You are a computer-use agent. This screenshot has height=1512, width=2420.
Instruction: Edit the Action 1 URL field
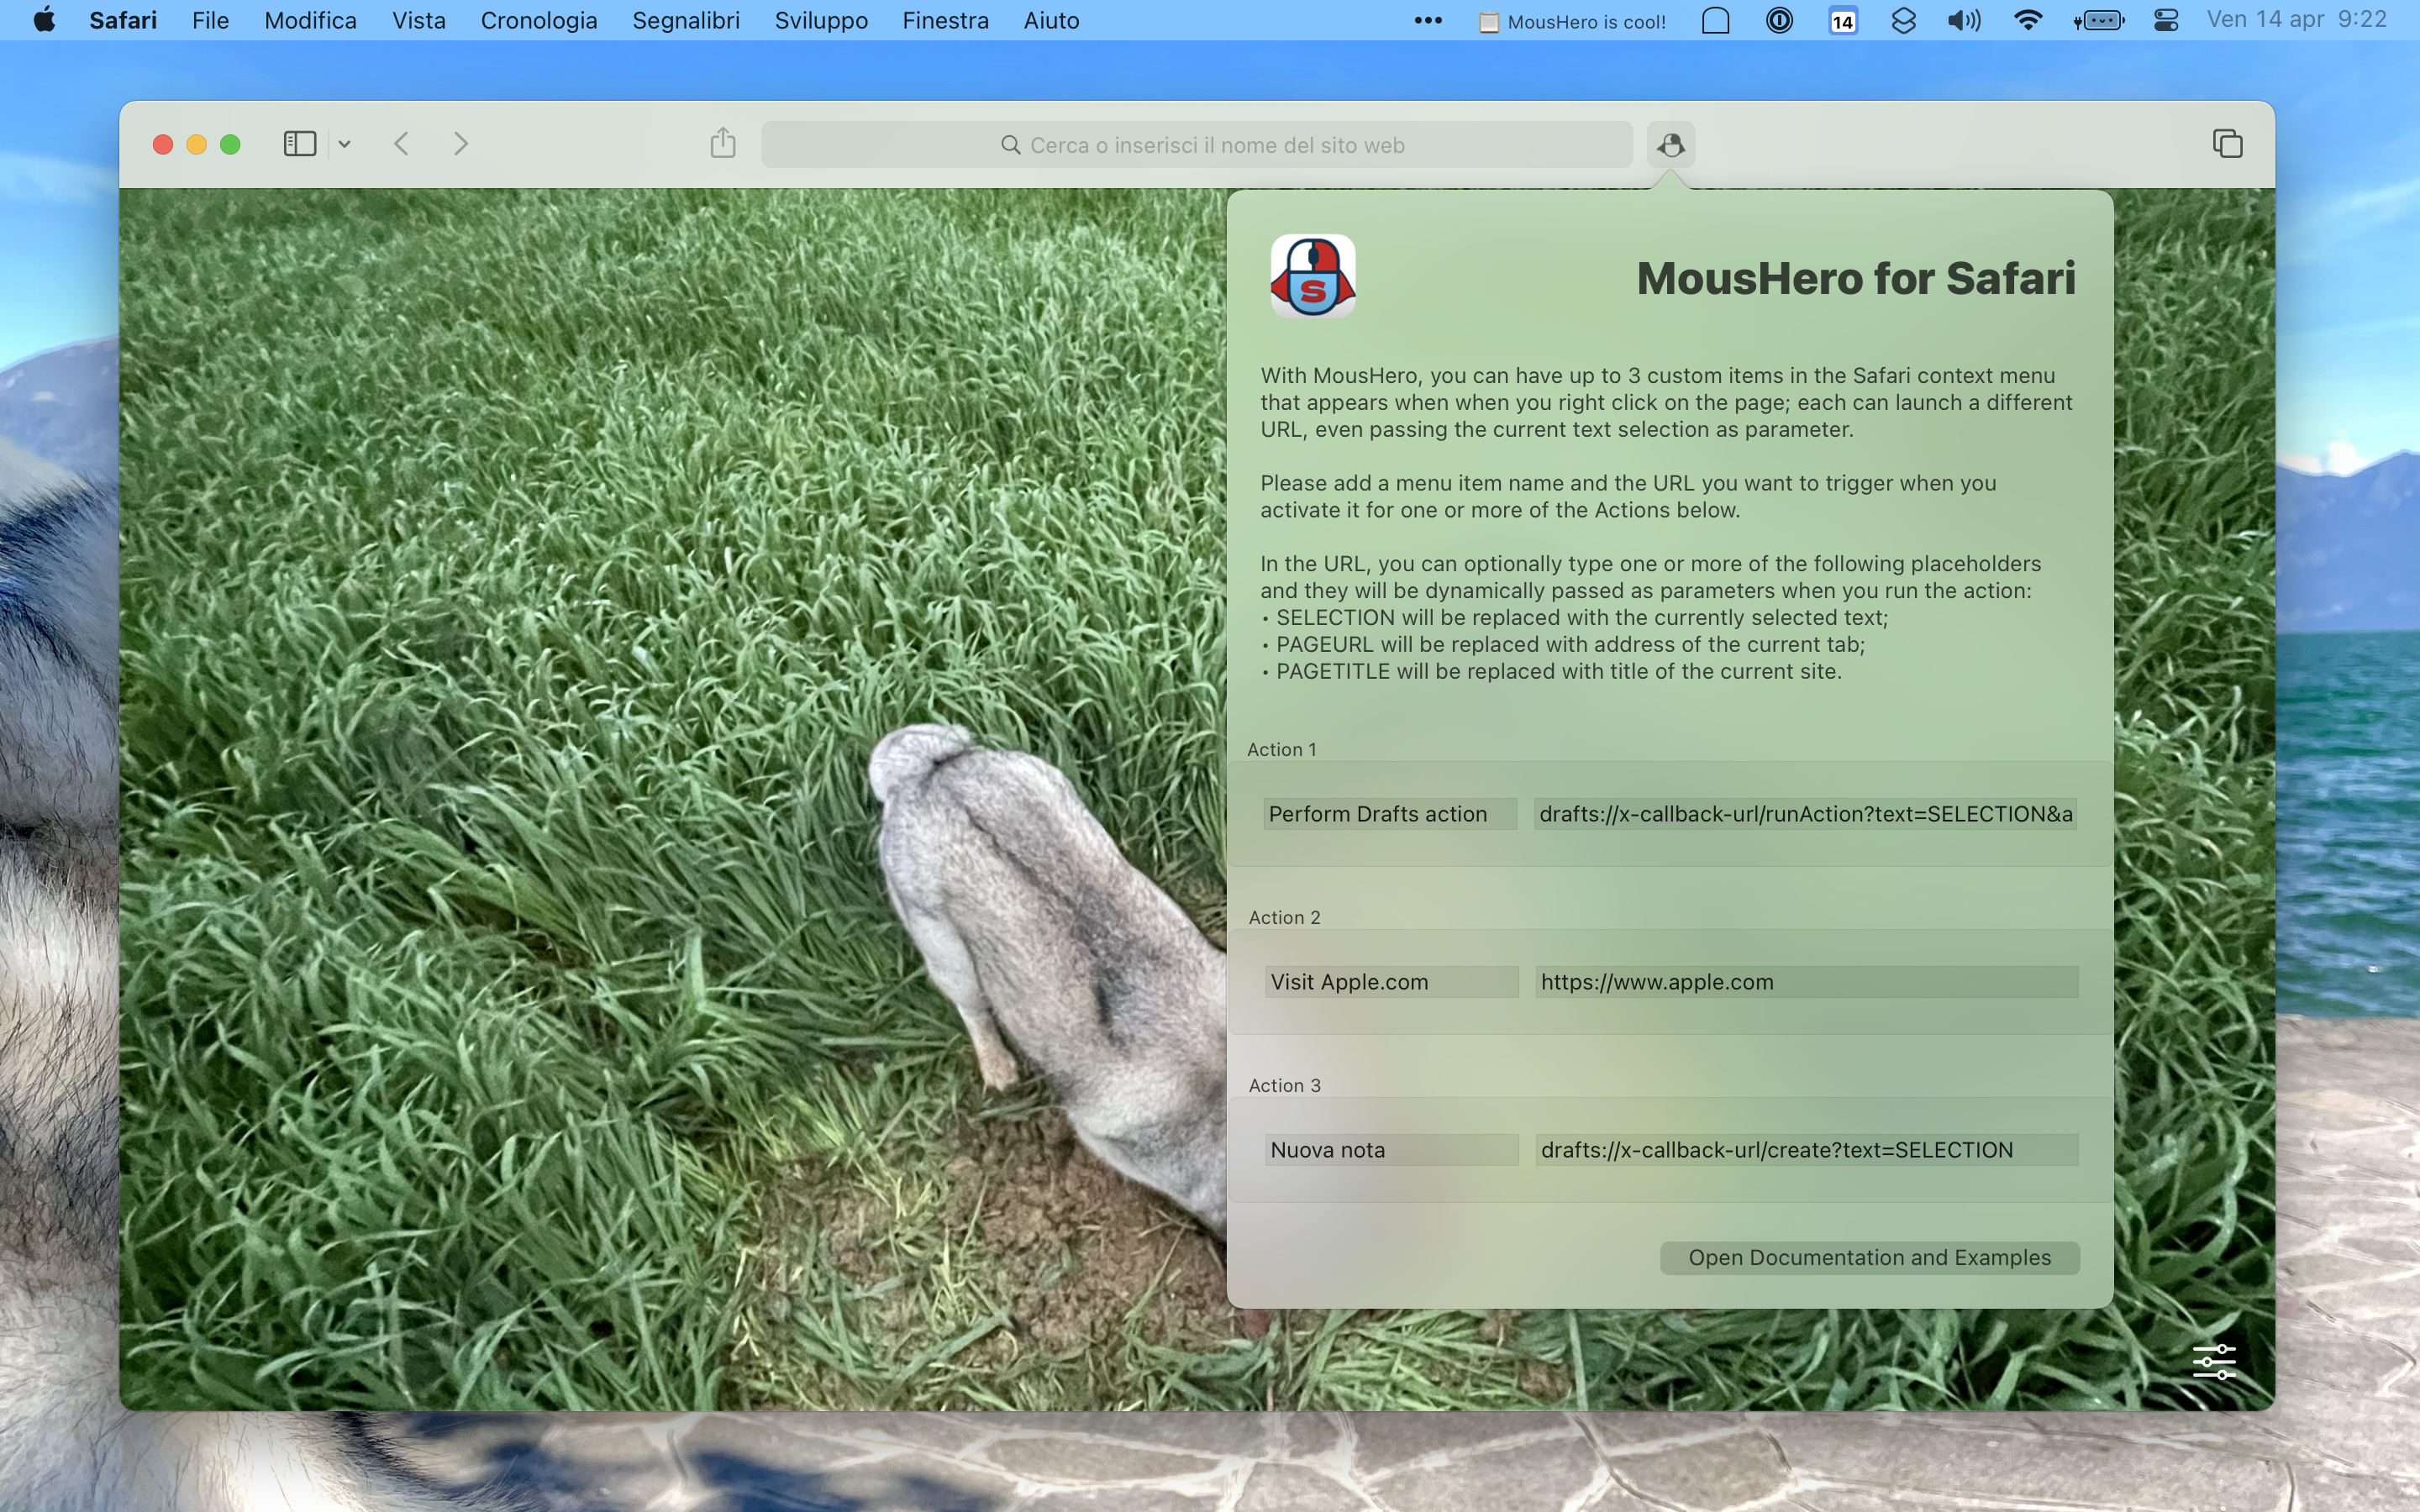pyautogui.click(x=1806, y=814)
